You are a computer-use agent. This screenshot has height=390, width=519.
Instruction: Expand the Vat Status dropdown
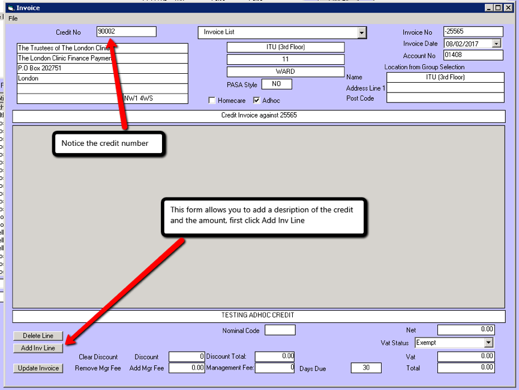point(488,343)
